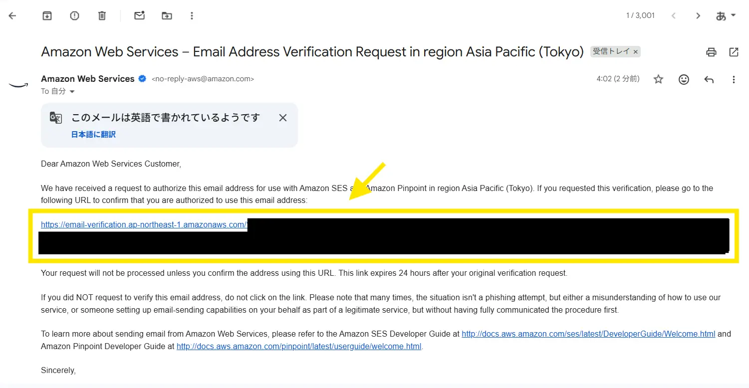Click 日本語に翻訳 translate link

pos(93,135)
